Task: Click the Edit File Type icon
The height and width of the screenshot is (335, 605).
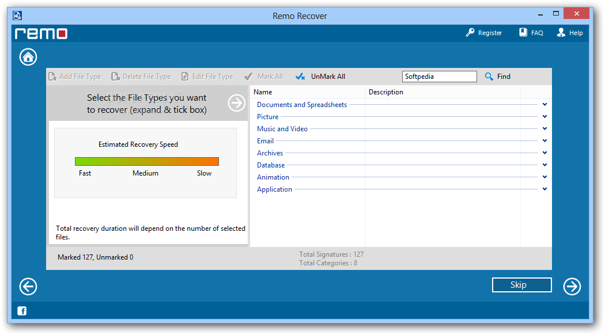Action: click(x=185, y=77)
